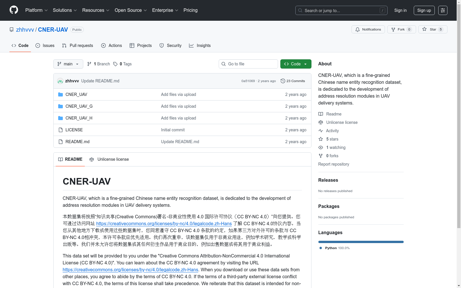
Task: Click the forks icon in About
Action: point(321,156)
